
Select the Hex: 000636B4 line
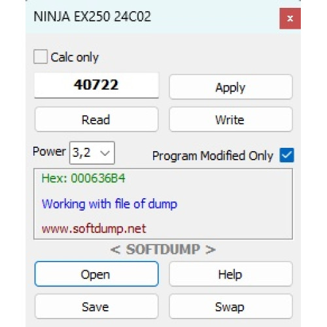[84, 178]
